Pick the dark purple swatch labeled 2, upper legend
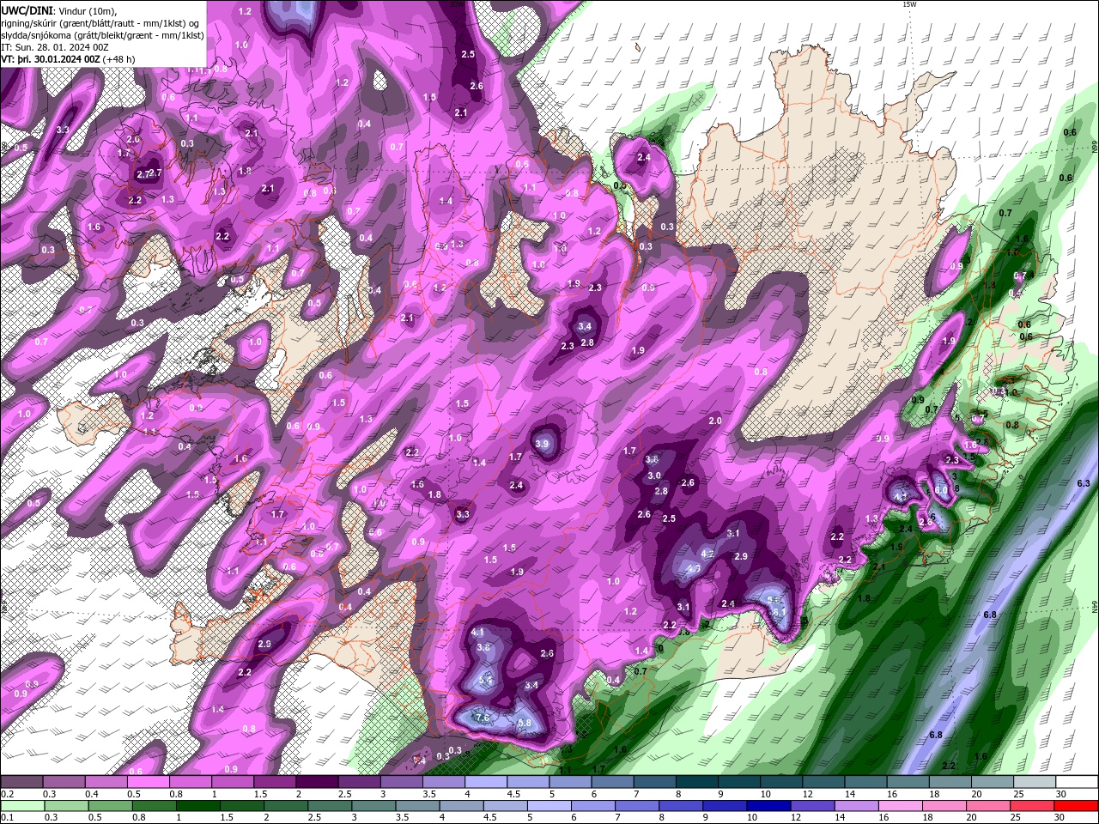This screenshot has width=1099, height=824. click(317, 782)
